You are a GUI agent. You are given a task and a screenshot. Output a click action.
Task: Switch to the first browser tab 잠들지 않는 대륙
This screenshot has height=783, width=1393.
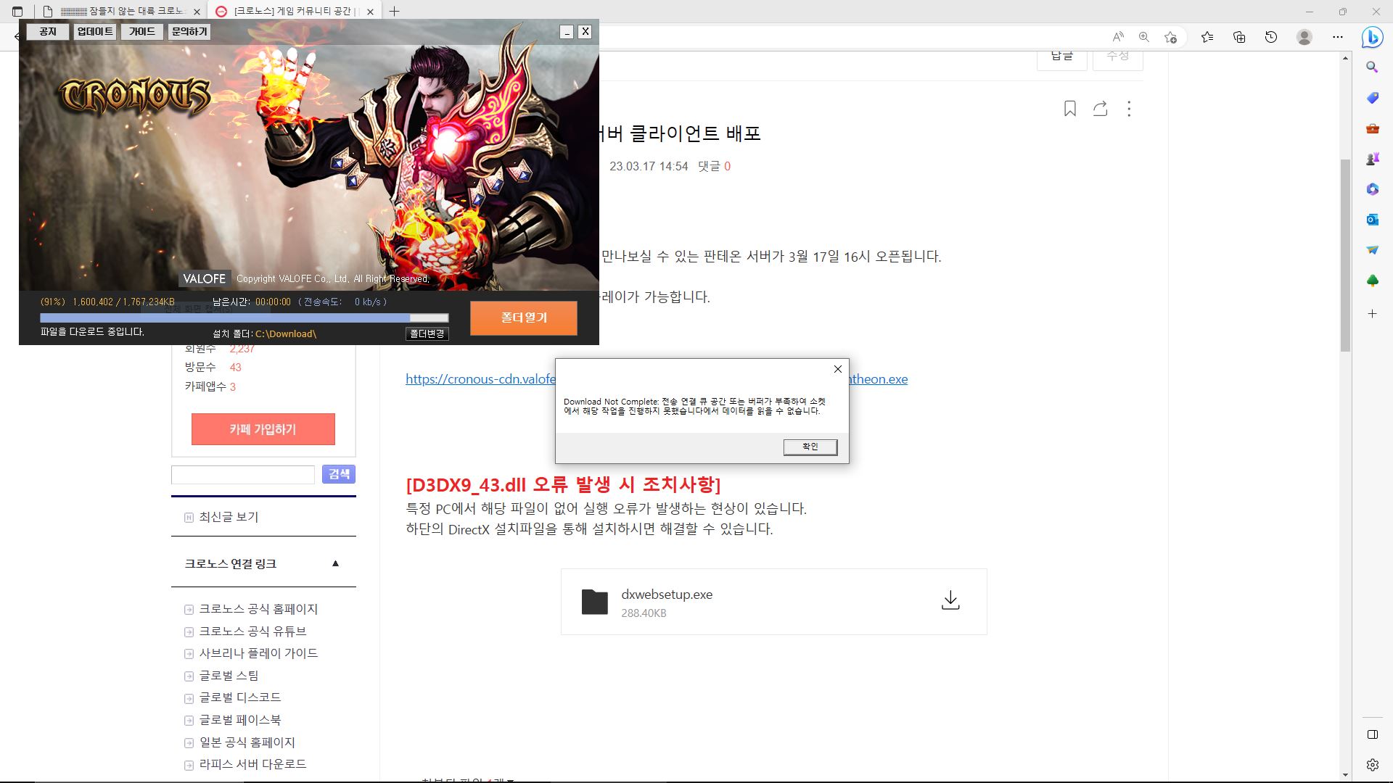click(x=123, y=12)
